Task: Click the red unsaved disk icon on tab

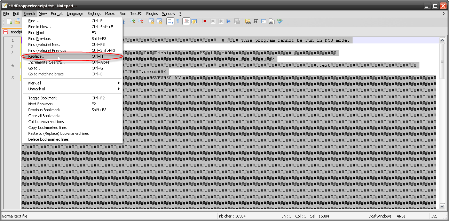Action: (6, 32)
